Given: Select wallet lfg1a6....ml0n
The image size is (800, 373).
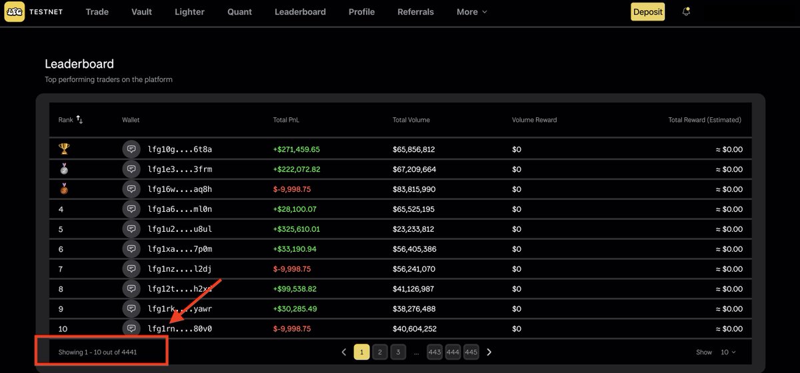Looking at the screenshot, I should 180,209.
